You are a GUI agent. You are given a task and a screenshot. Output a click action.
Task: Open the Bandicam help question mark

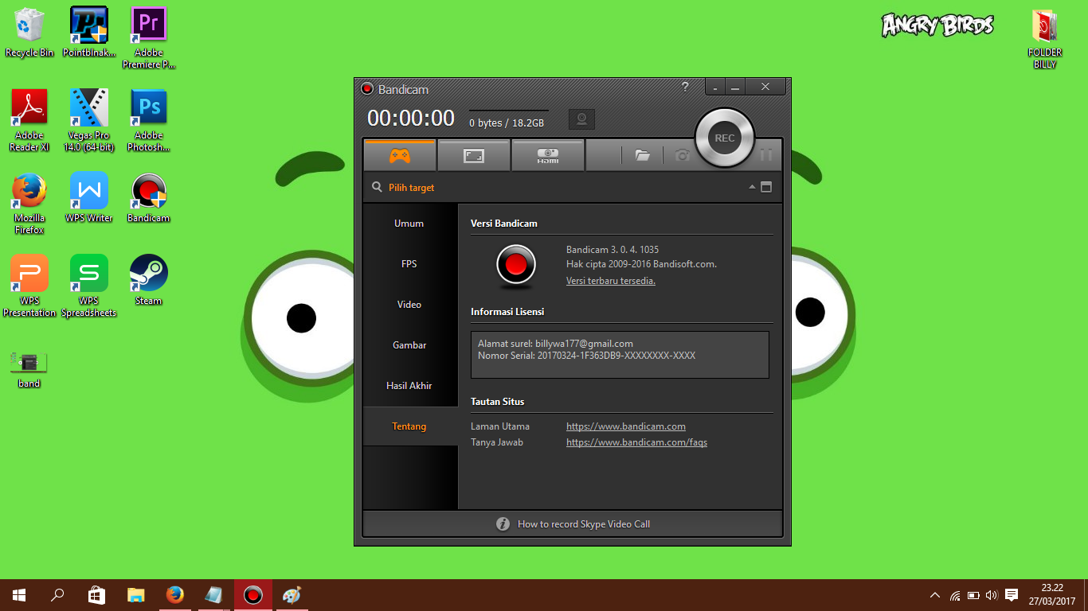point(685,87)
